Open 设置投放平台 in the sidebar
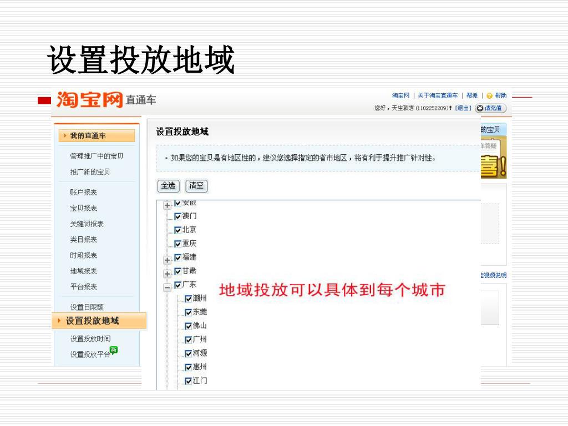Image resolution: width=568 pixels, height=426 pixels. pyautogui.click(x=90, y=354)
